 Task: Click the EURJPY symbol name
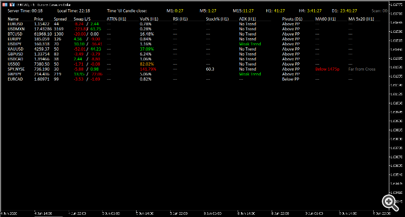coord(14,39)
